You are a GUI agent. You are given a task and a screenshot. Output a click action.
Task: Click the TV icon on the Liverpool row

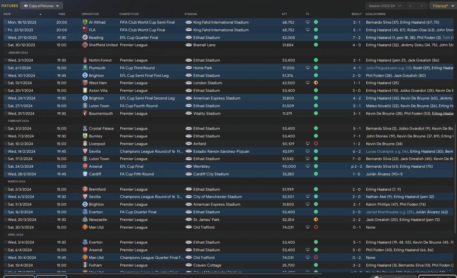tap(308, 144)
